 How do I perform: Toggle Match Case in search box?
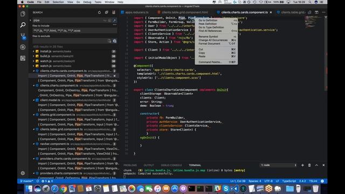pos(105,20)
